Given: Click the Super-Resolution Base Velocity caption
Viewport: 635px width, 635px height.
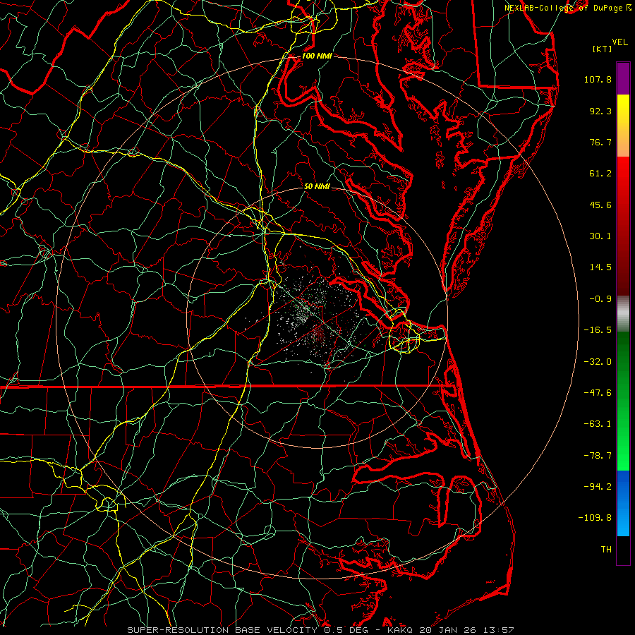Looking at the screenshot, I should [x=320, y=630].
